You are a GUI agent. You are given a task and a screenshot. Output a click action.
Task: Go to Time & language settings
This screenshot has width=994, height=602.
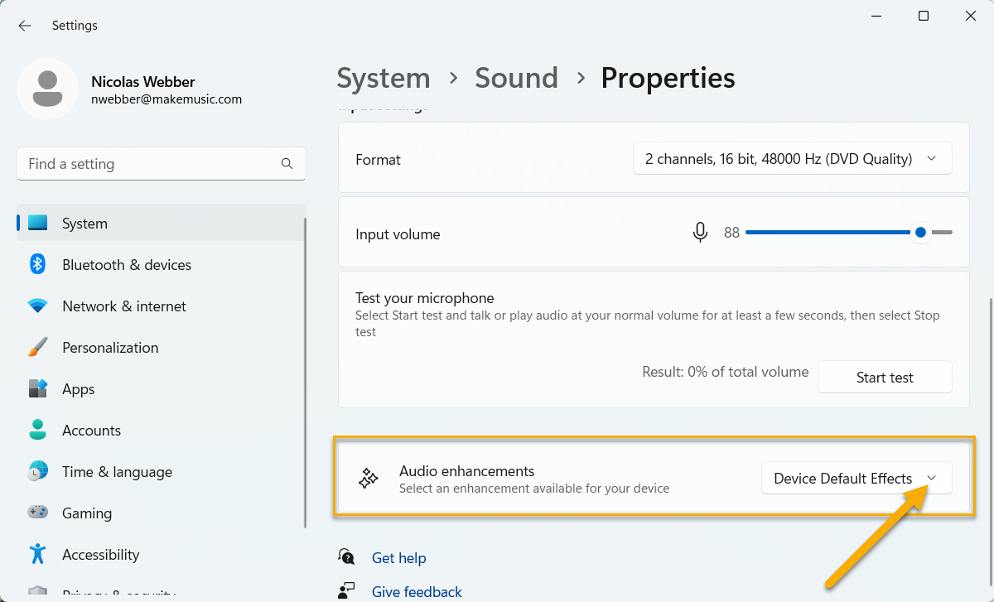click(x=117, y=472)
